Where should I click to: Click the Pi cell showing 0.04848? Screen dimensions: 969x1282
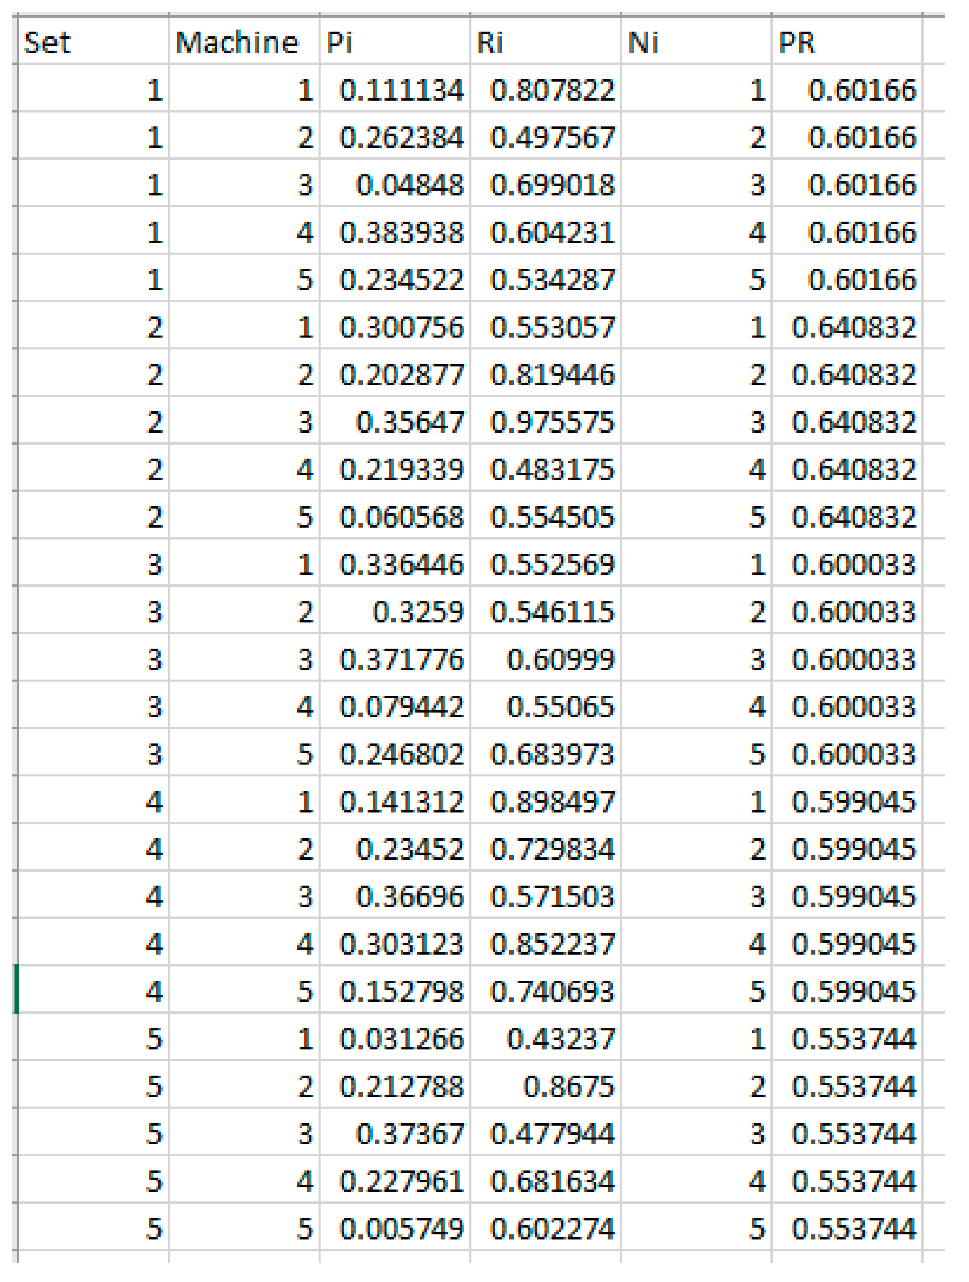[409, 185]
